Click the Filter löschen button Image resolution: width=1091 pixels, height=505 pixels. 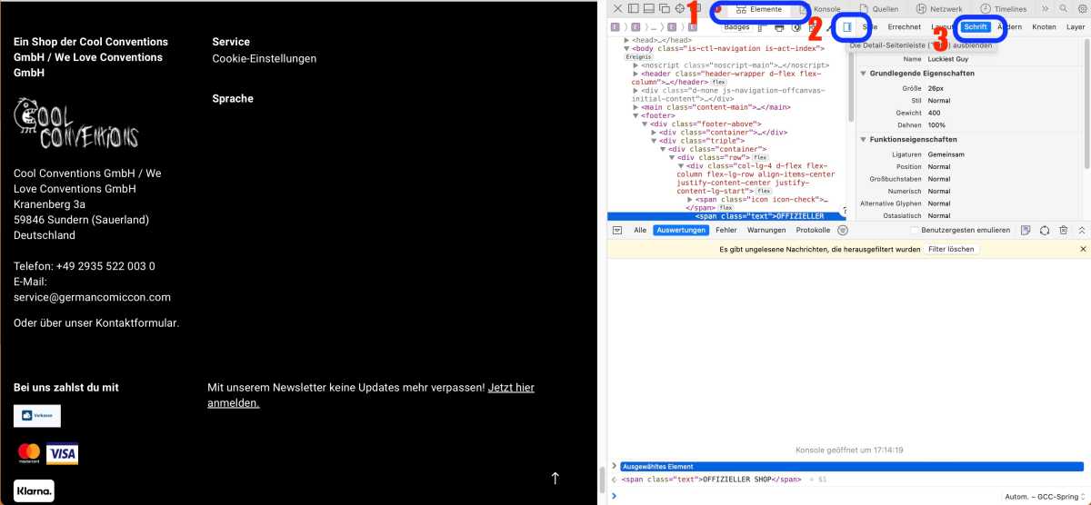952,249
